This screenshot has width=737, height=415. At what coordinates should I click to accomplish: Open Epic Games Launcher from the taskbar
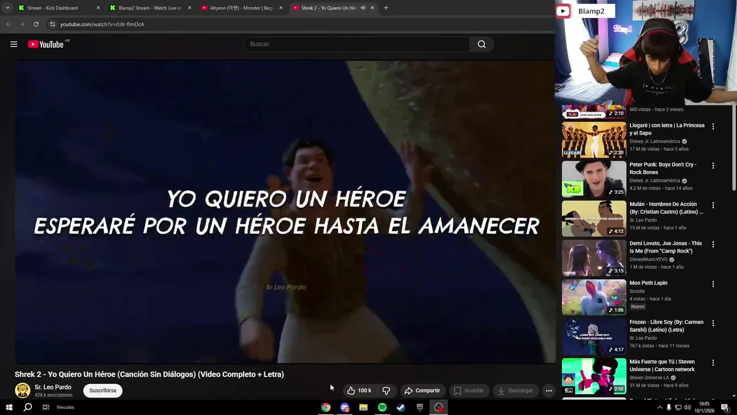[420, 408]
